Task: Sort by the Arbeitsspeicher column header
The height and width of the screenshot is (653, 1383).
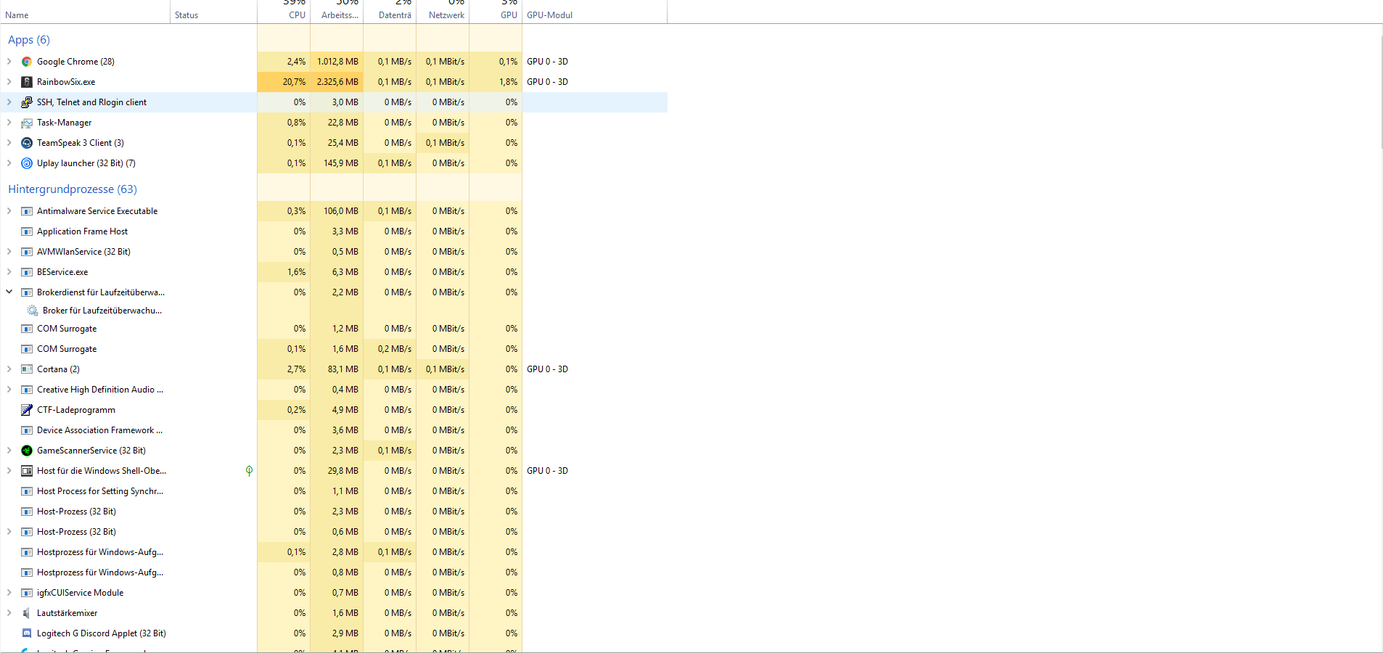Action: pos(337,12)
